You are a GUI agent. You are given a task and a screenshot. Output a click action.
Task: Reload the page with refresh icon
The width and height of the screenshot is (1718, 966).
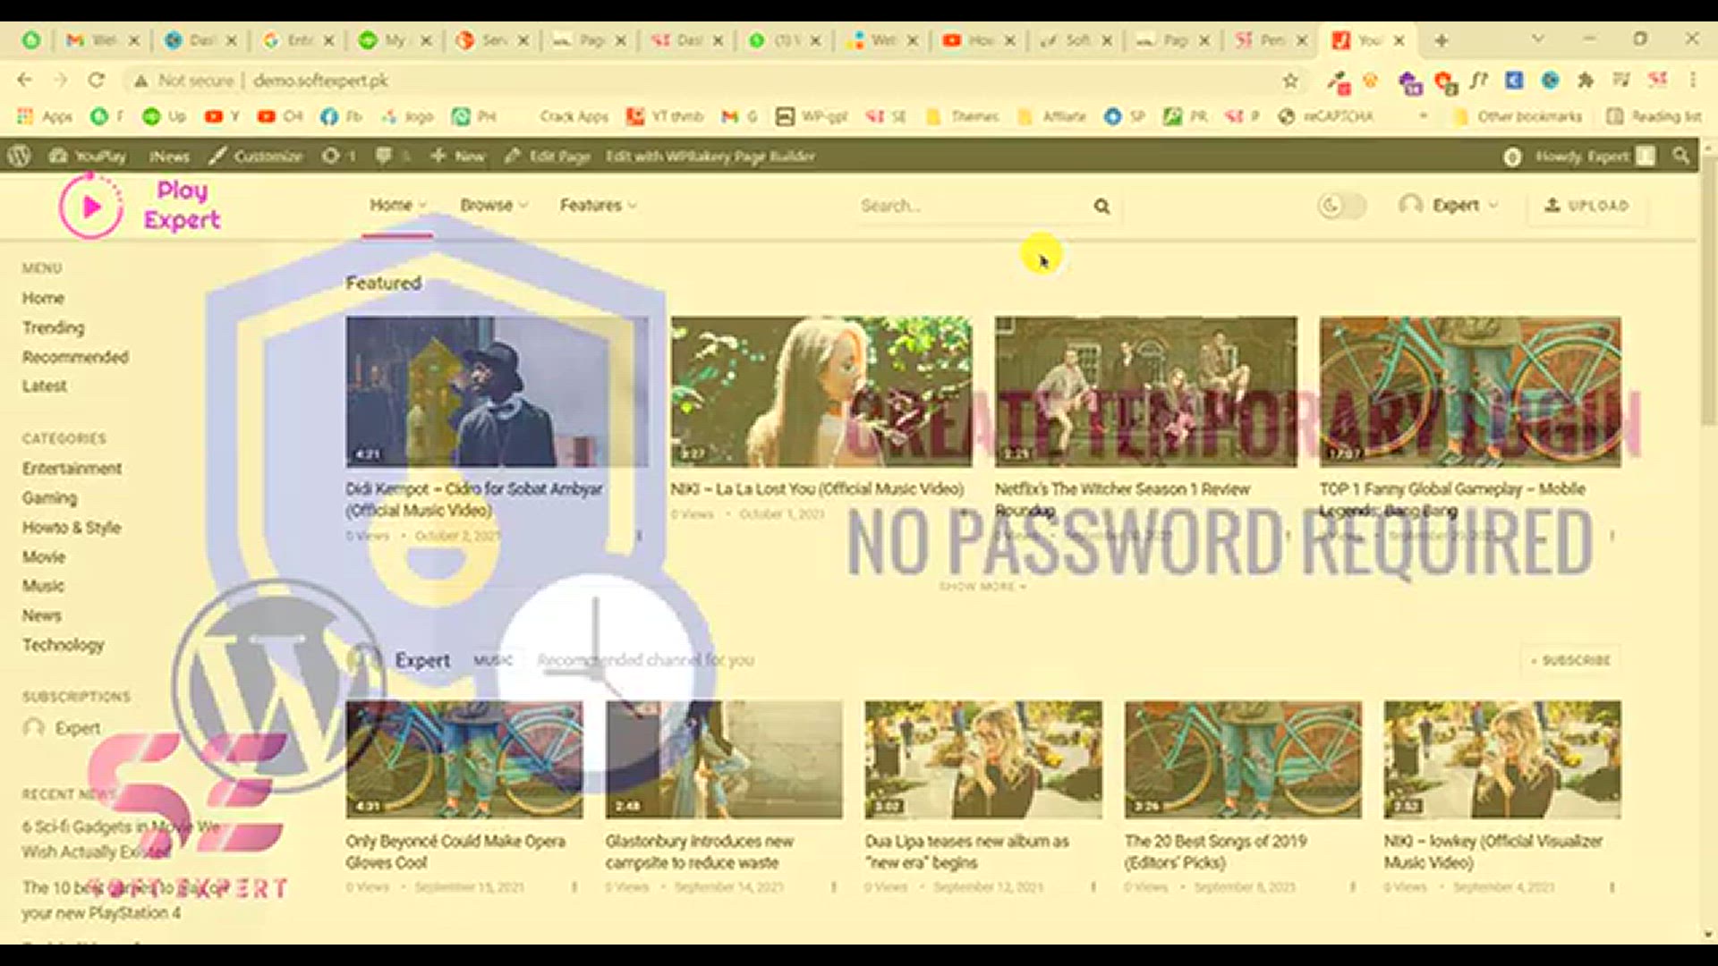pyautogui.click(x=96, y=80)
